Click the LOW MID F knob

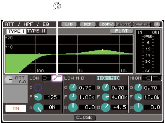pos(73,97)
